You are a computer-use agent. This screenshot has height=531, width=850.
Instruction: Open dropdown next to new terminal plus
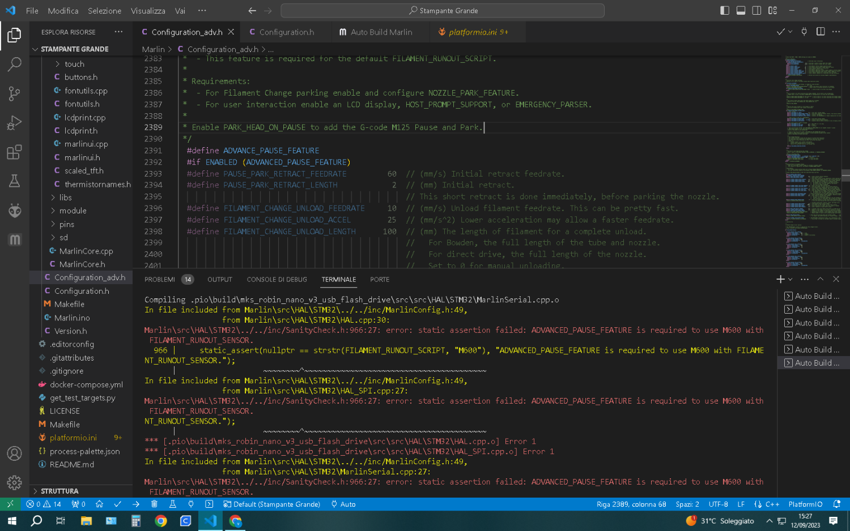tap(790, 279)
